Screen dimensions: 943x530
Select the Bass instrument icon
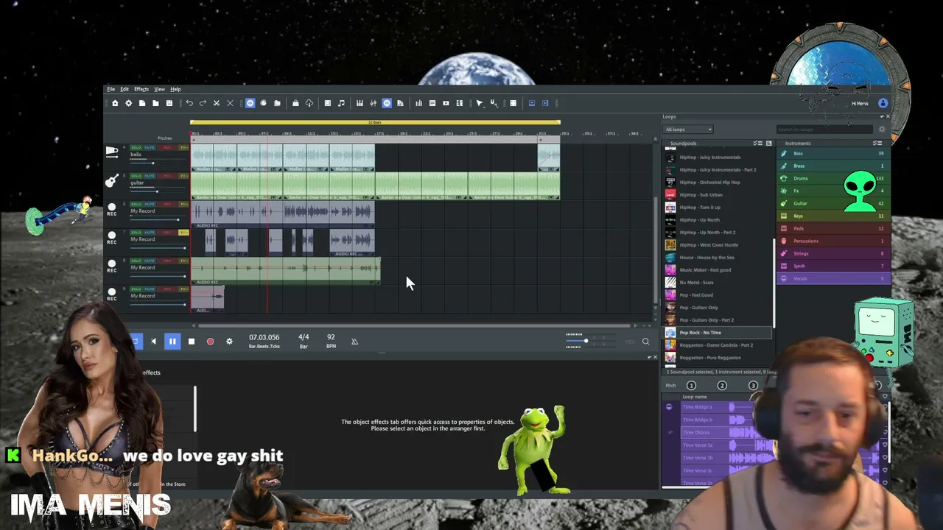784,153
